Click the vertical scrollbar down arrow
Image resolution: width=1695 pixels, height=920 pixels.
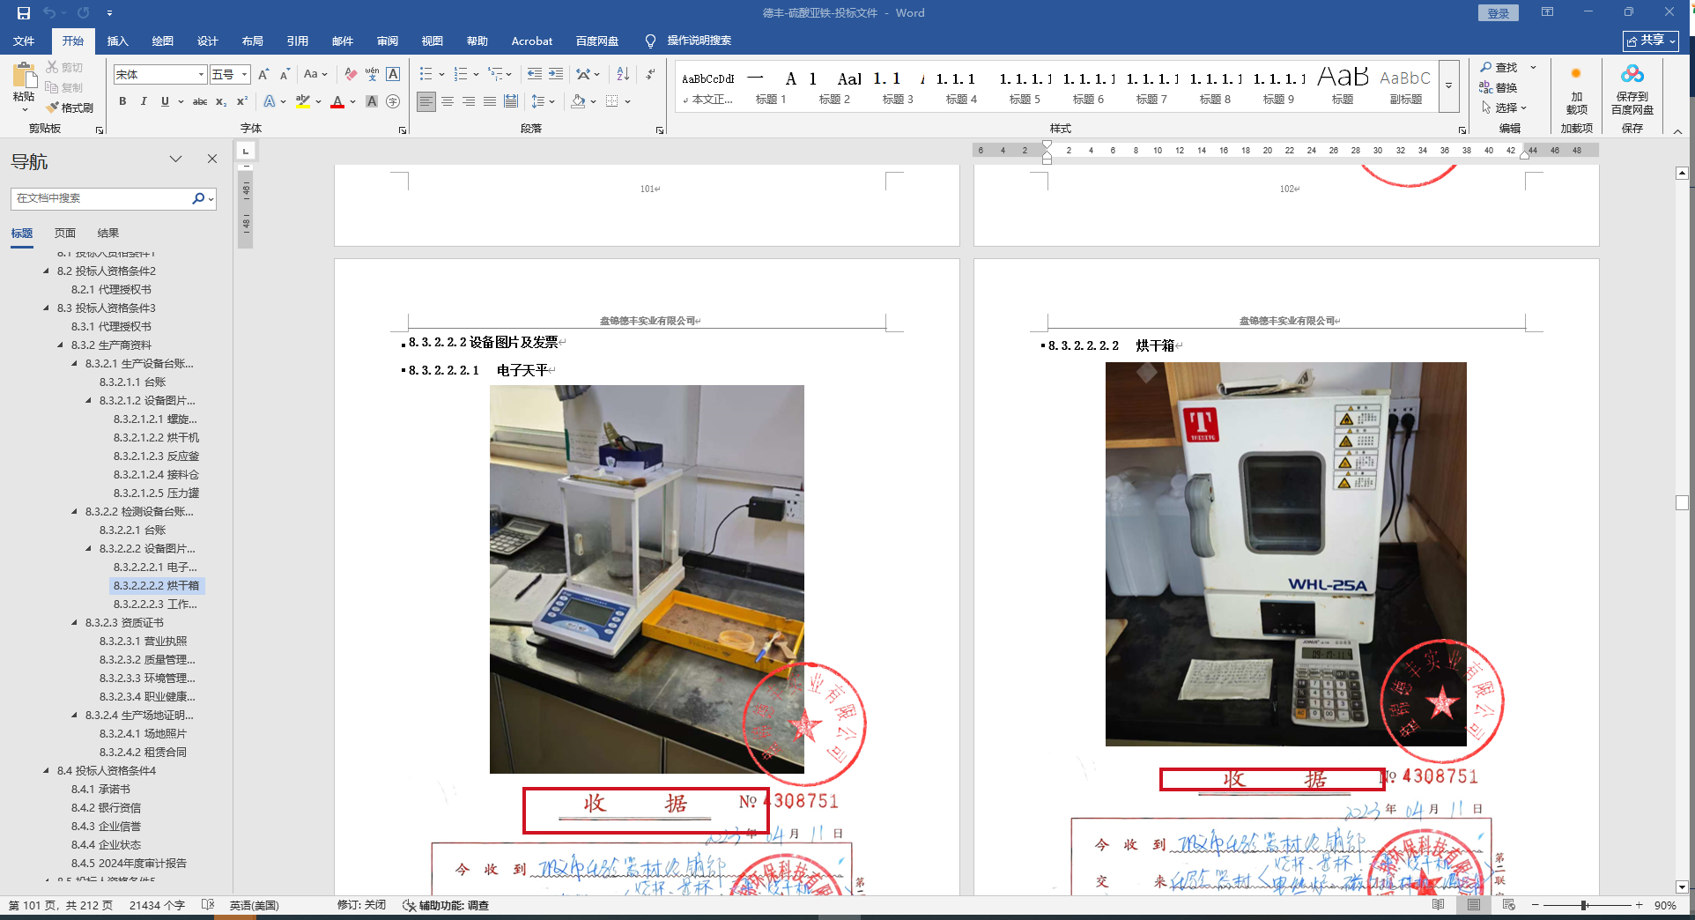(x=1682, y=887)
